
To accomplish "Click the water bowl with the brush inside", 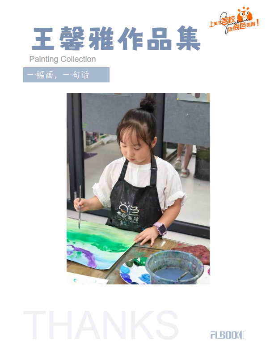I will (x=175, y=267).
